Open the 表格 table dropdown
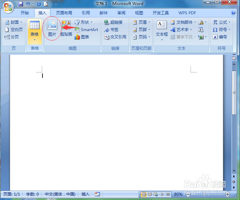This screenshot has width=240, height=200. [34, 31]
